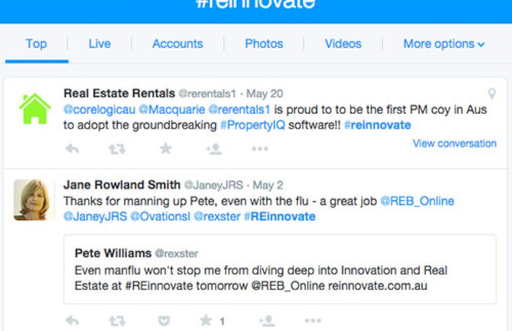This screenshot has width=512, height=331.
Task: Open the @rerentals1 mention in the tweet text
Action: point(239,110)
